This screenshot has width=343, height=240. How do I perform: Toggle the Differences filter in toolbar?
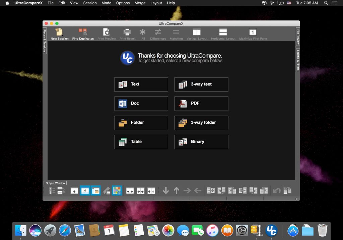coord(158,32)
